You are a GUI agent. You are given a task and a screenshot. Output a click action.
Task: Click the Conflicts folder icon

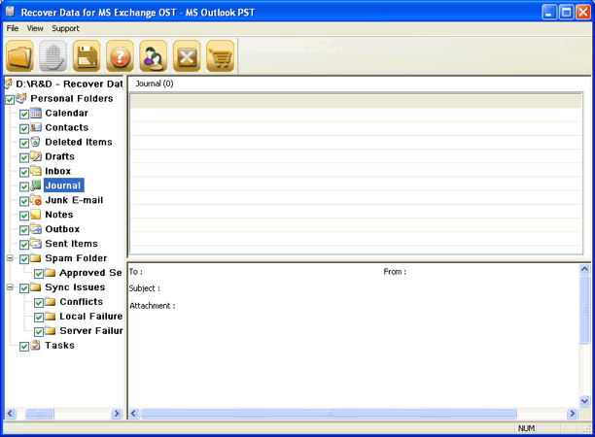(x=51, y=302)
